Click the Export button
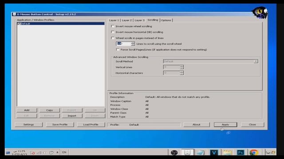The width and height of the screenshot is (284, 159). point(72,110)
